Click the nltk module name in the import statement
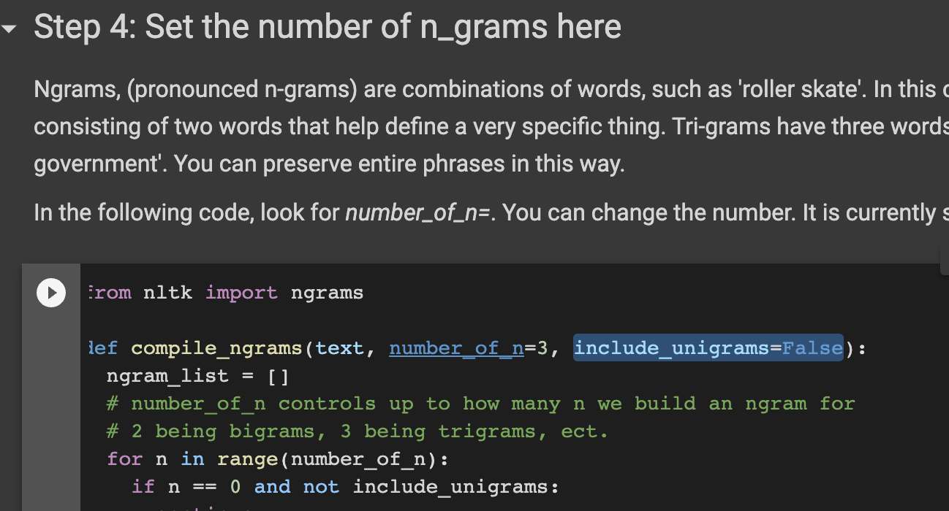Viewport: 949px width, 511px height. pos(167,292)
